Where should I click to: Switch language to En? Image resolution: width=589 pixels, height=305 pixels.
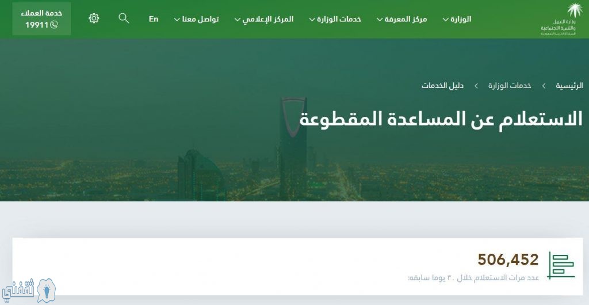153,19
